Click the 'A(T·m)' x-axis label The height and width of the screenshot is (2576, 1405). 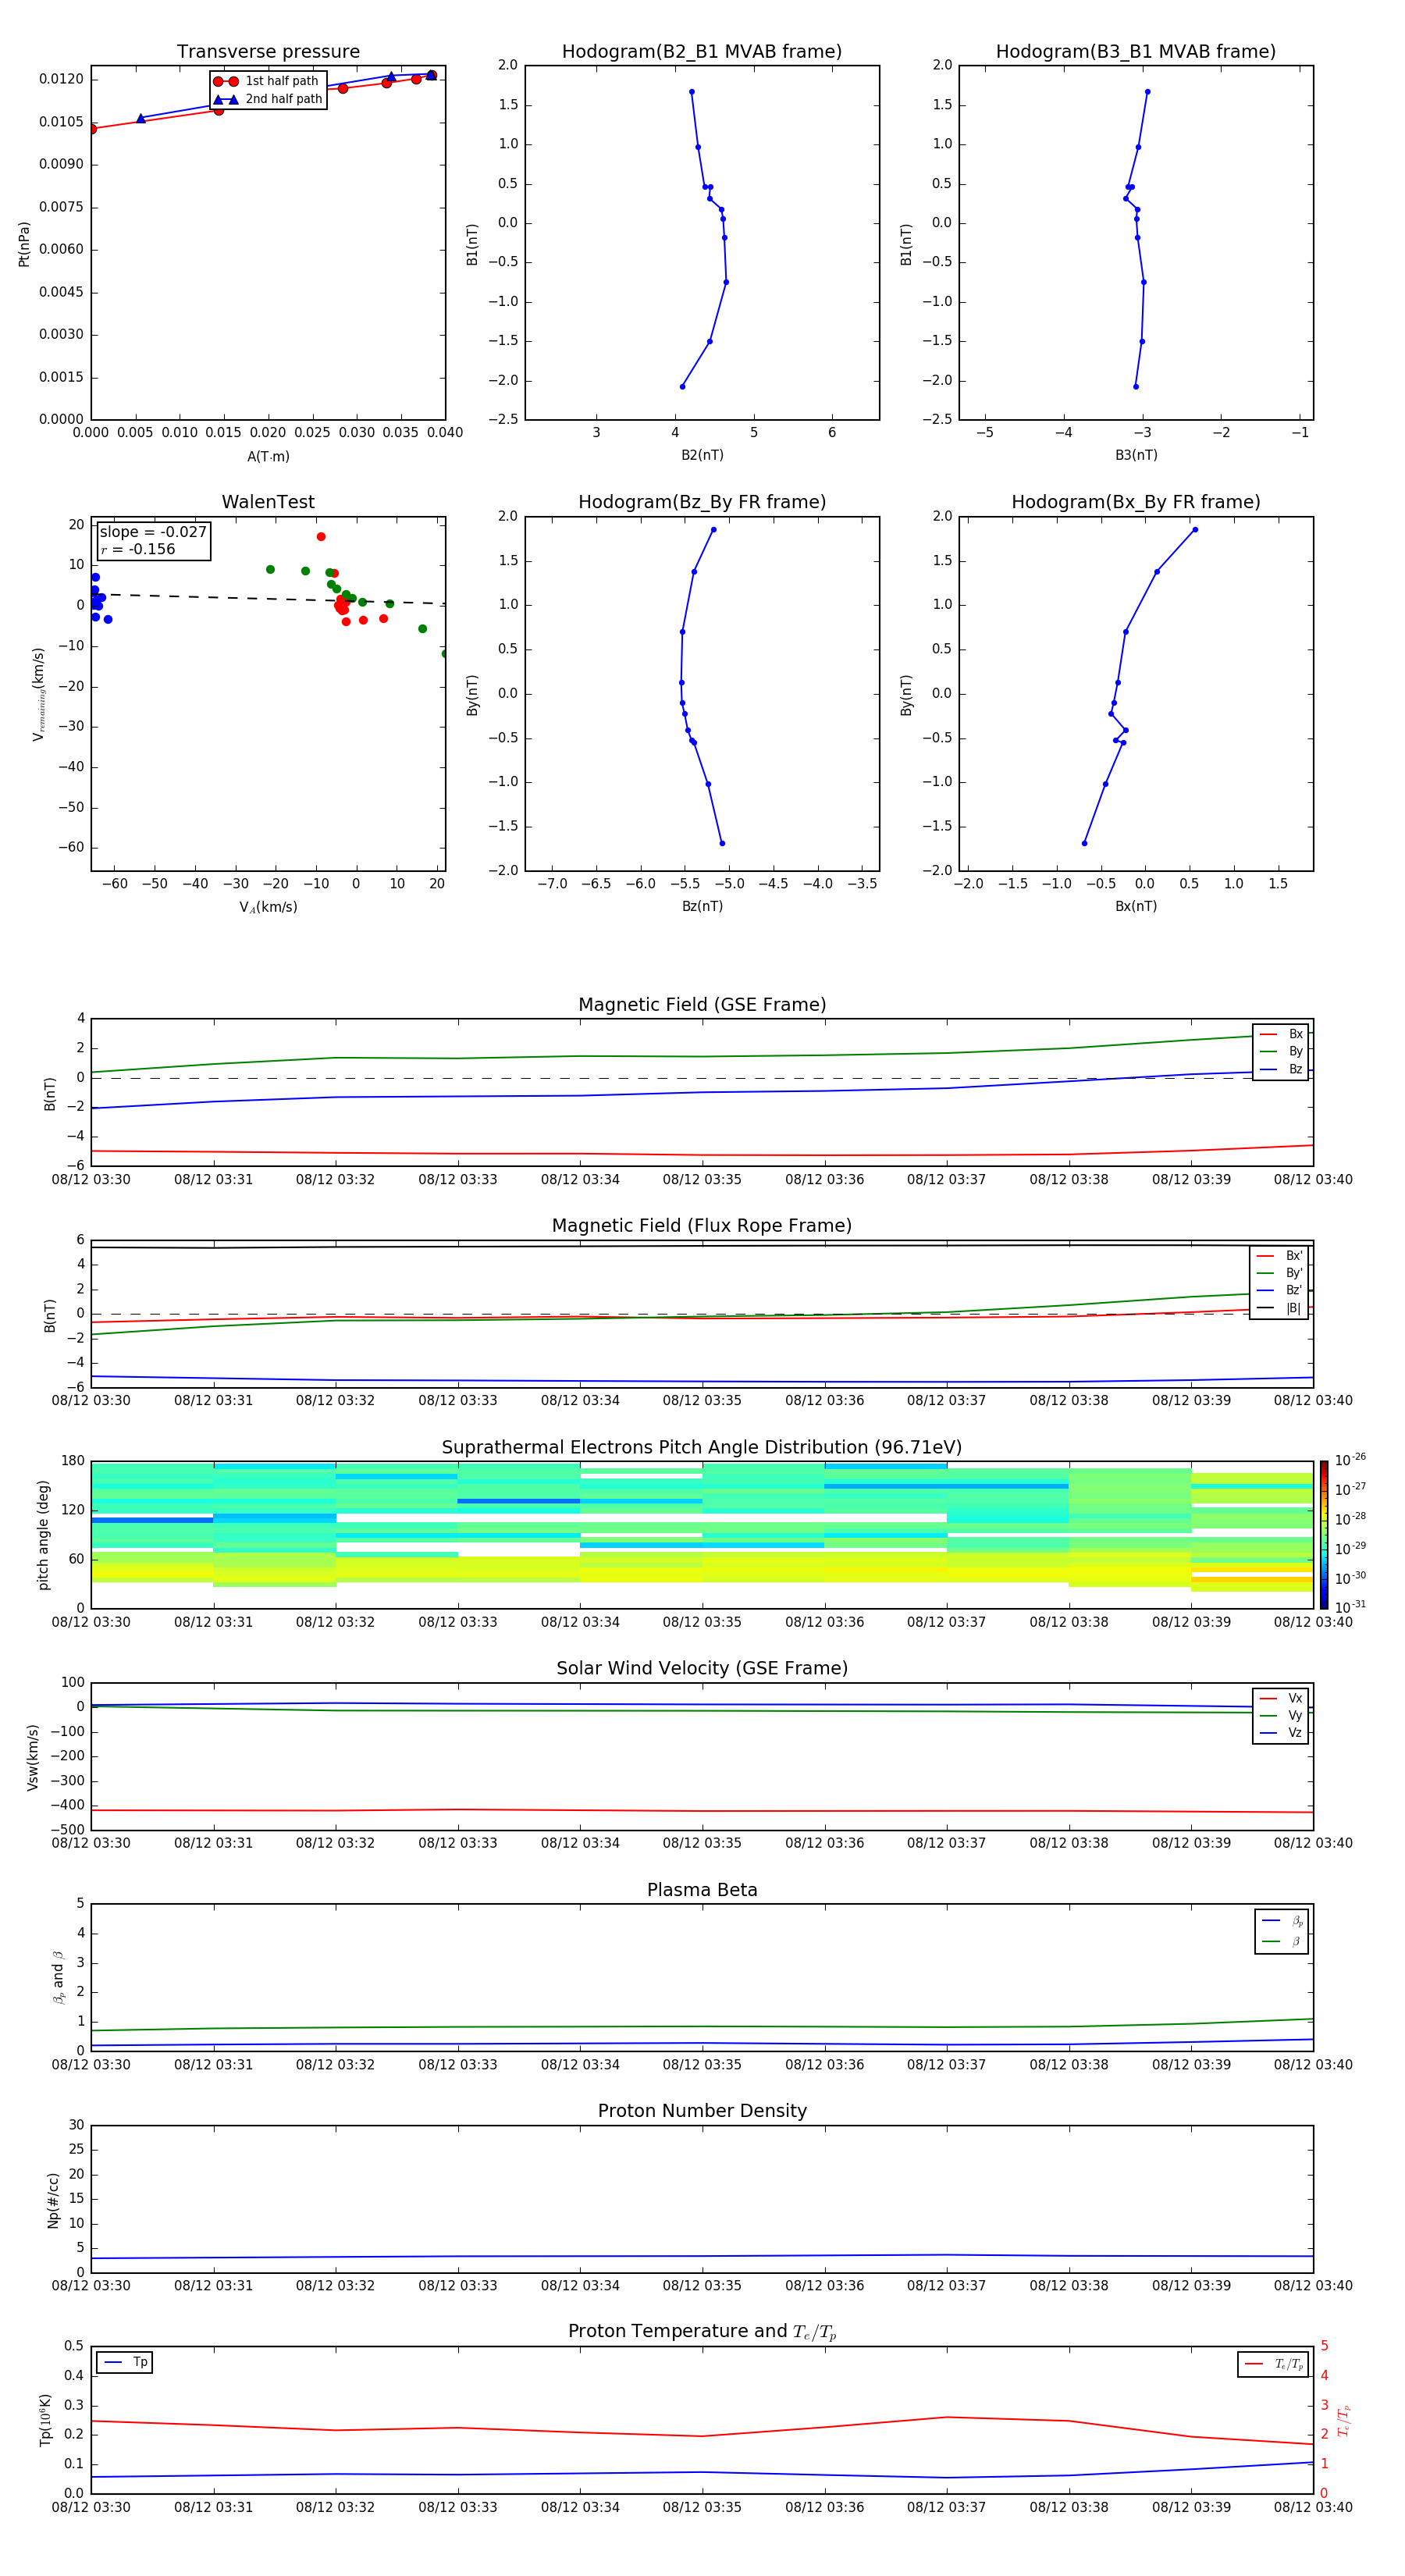pos(268,457)
